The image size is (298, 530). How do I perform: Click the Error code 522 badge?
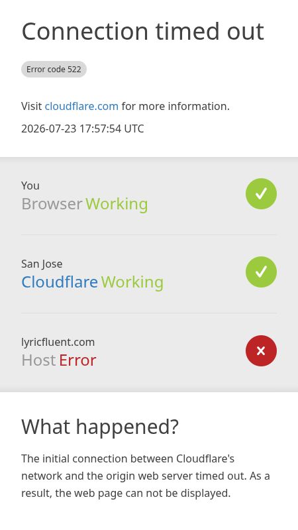click(x=54, y=70)
